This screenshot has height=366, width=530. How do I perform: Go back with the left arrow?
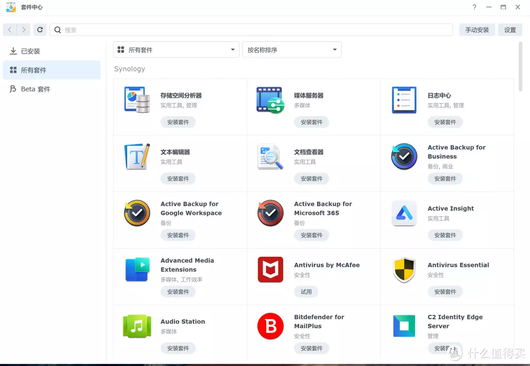point(10,30)
